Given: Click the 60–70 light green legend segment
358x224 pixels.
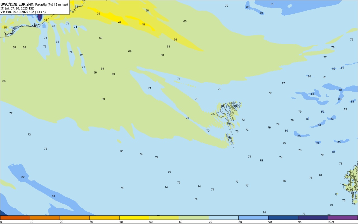Looking at the screenshot, I should (194, 218).
